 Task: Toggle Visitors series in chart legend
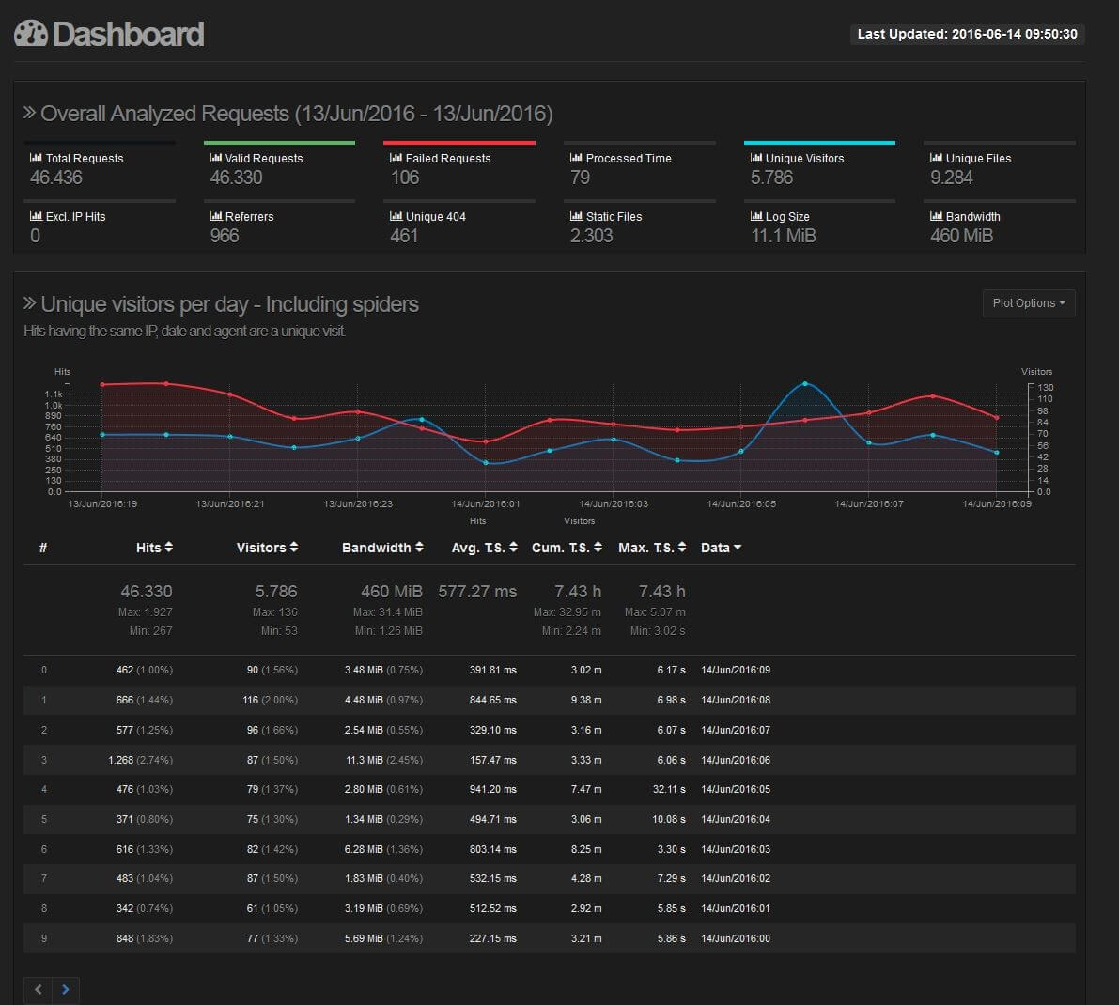coord(579,521)
